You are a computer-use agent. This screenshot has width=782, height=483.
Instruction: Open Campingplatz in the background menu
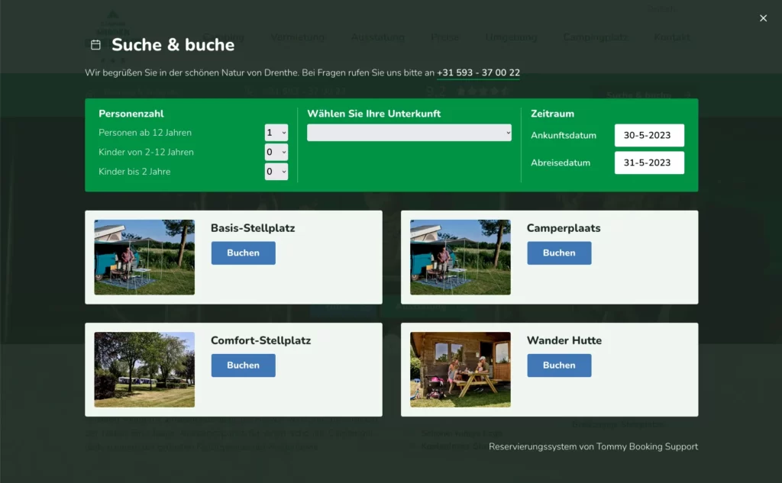(596, 37)
